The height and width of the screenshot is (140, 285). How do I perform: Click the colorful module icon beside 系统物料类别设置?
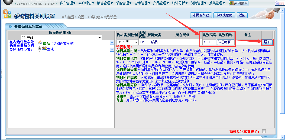tap(7, 14)
